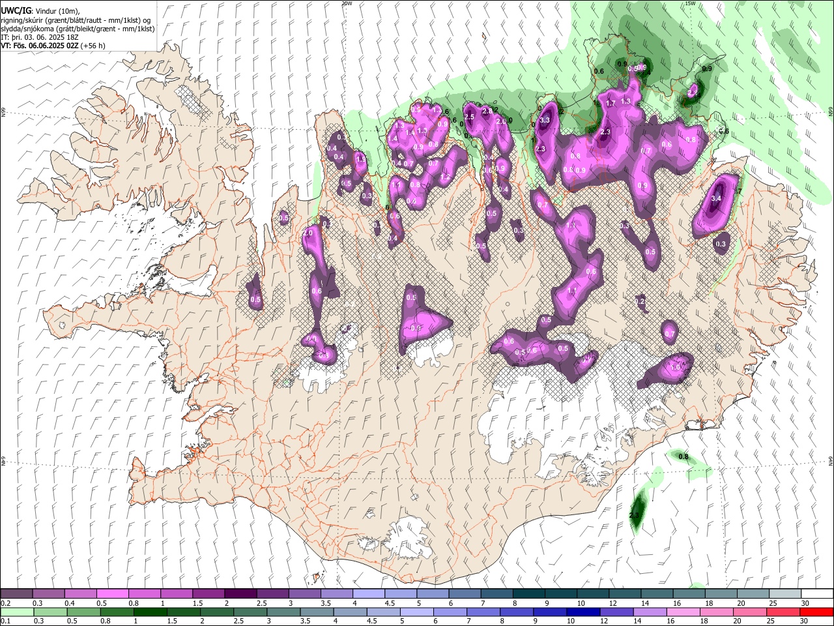
Task: Choose the purple 12–14 rain legend swatch
Action: click(x=616, y=612)
